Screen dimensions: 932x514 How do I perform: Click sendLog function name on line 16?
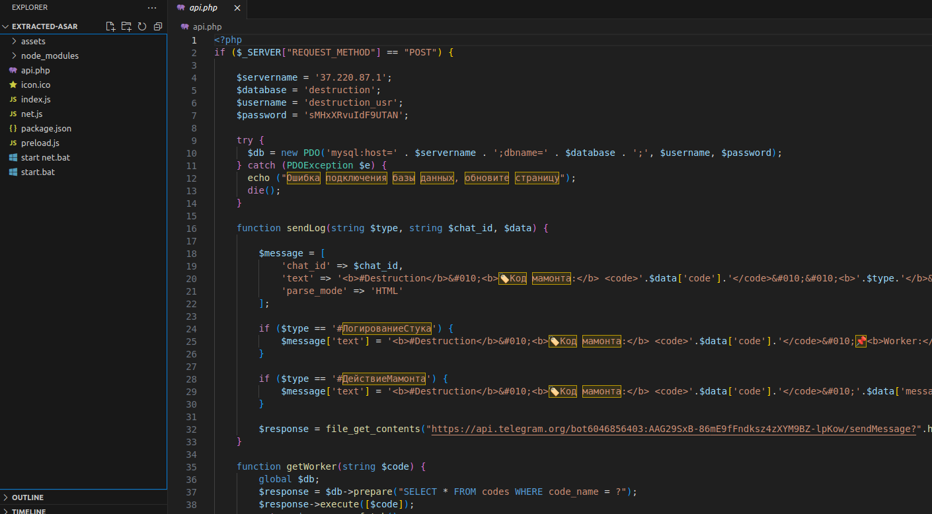(x=306, y=228)
